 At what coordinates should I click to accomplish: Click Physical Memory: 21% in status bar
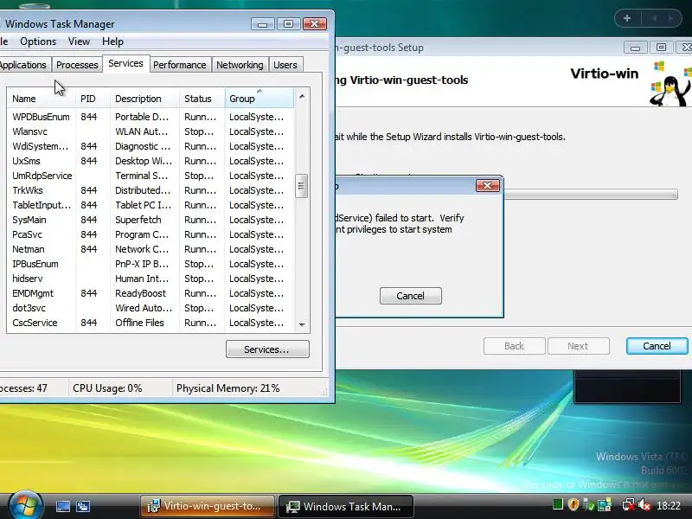pyautogui.click(x=227, y=388)
